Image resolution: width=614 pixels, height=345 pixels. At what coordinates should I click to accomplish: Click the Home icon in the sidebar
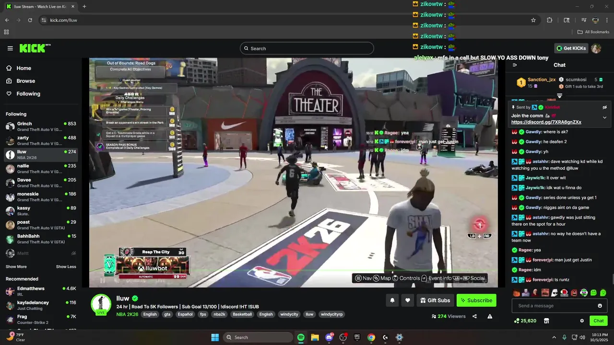point(9,68)
